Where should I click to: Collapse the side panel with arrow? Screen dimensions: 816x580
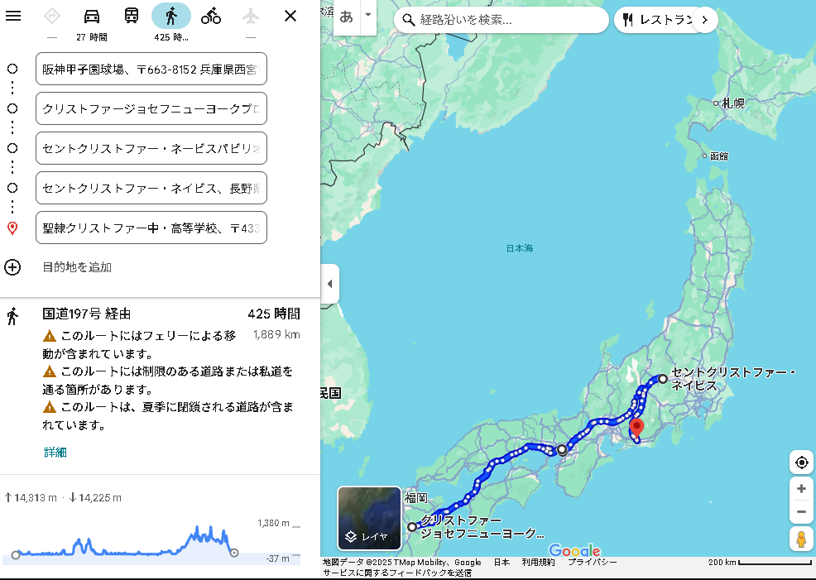[330, 284]
